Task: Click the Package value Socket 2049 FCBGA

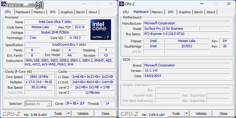Action: click(x=55, y=32)
